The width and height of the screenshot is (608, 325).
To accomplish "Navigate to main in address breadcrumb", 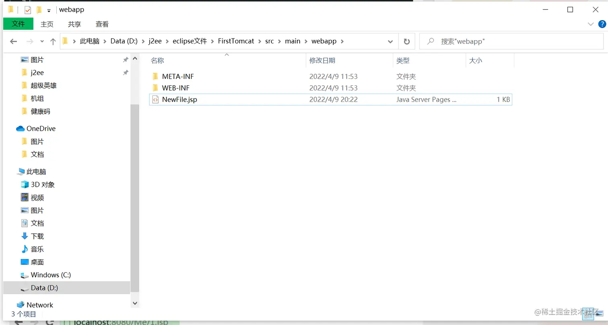I will tap(293, 41).
